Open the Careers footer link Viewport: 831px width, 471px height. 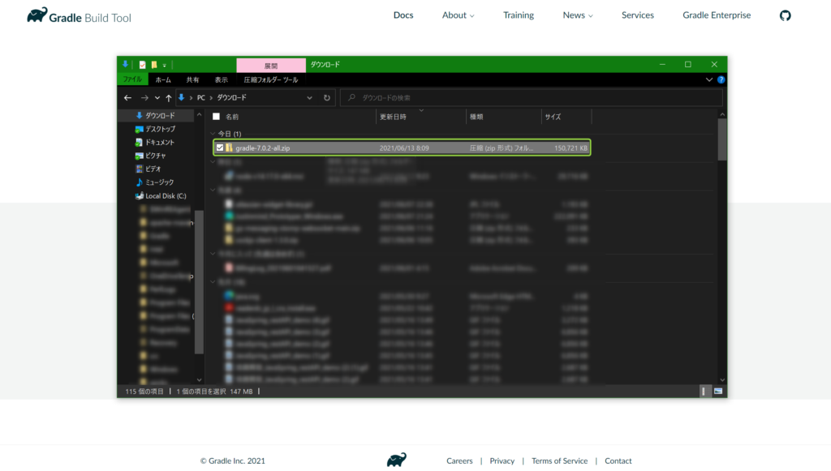pyautogui.click(x=459, y=461)
